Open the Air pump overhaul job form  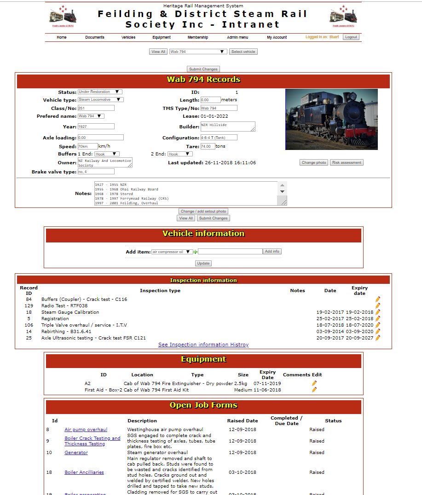coord(86,430)
